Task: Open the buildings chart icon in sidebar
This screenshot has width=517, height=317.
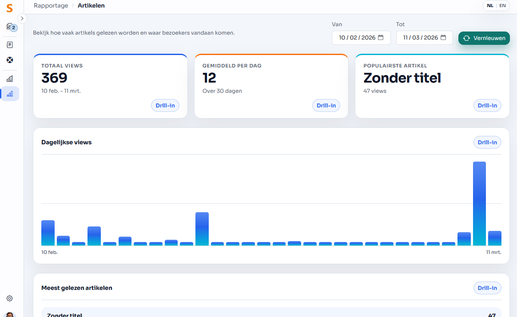Action: (x=10, y=79)
